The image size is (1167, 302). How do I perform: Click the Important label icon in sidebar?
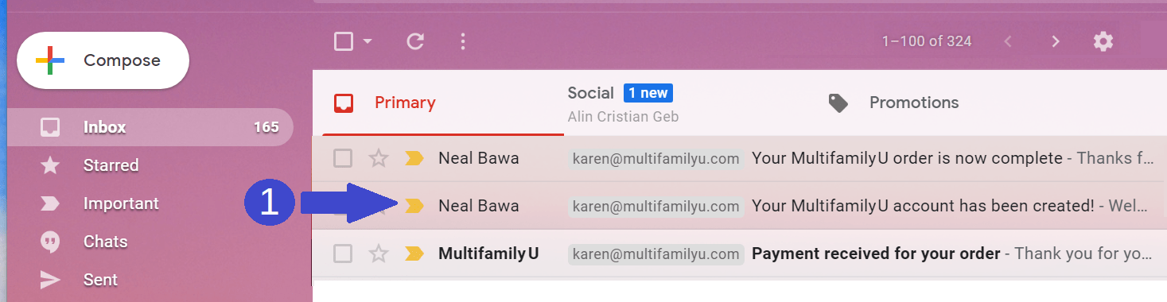(50, 203)
